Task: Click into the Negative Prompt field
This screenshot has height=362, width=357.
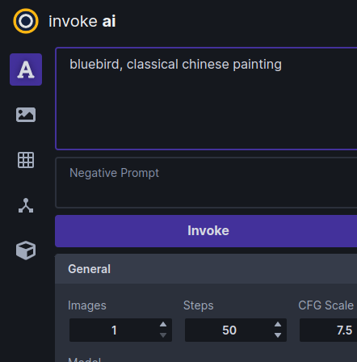Action: click(x=206, y=183)
